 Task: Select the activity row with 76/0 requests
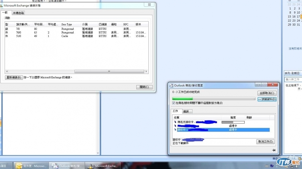[x=77, y=33]
